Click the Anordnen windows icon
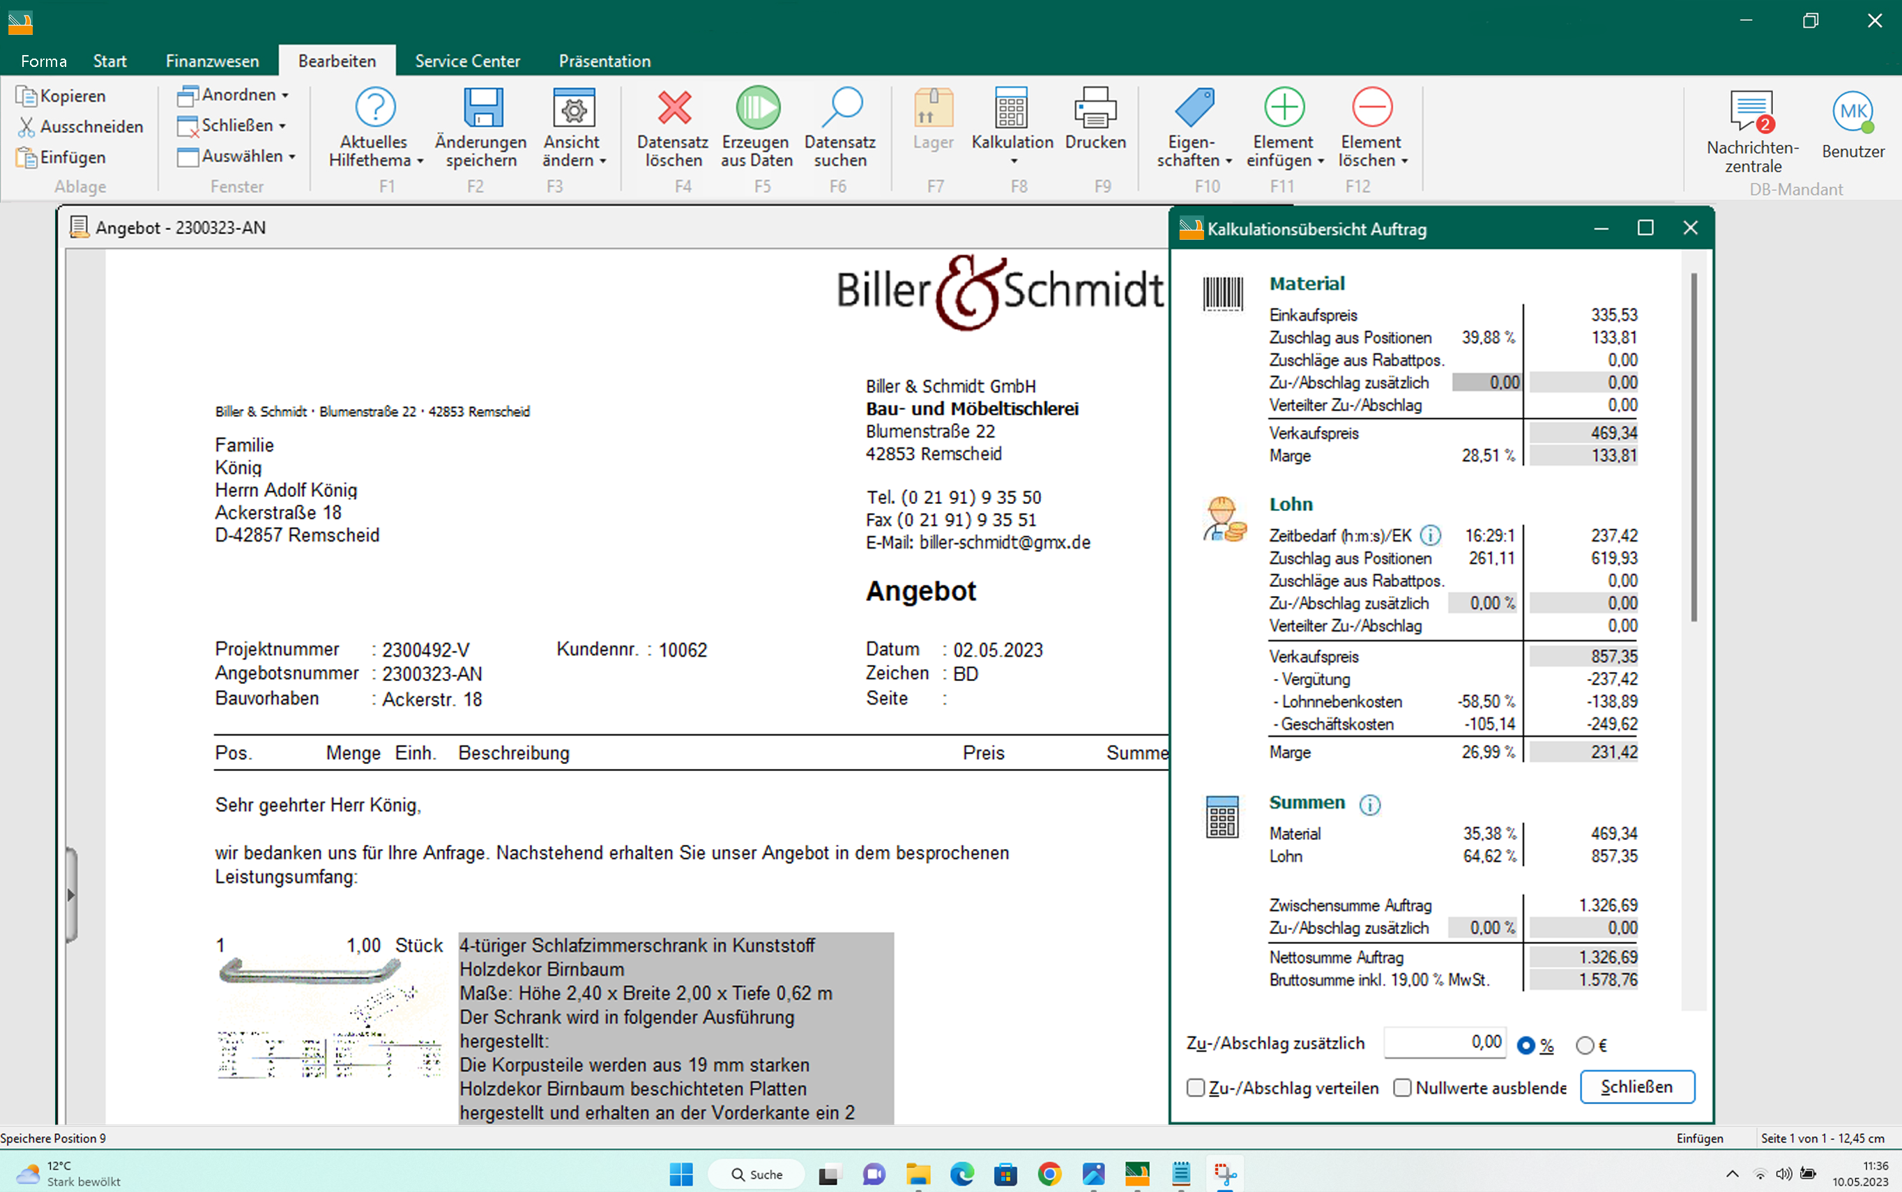Image resolution: width=1902 pixels, height=1192 pixels. [188, 95]
